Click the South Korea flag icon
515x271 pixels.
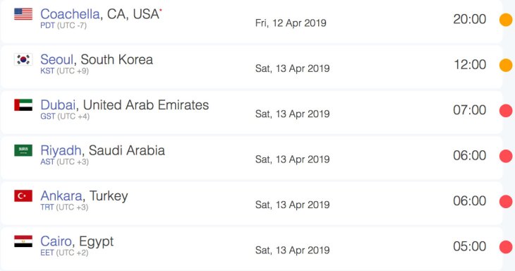click(23, 59)
